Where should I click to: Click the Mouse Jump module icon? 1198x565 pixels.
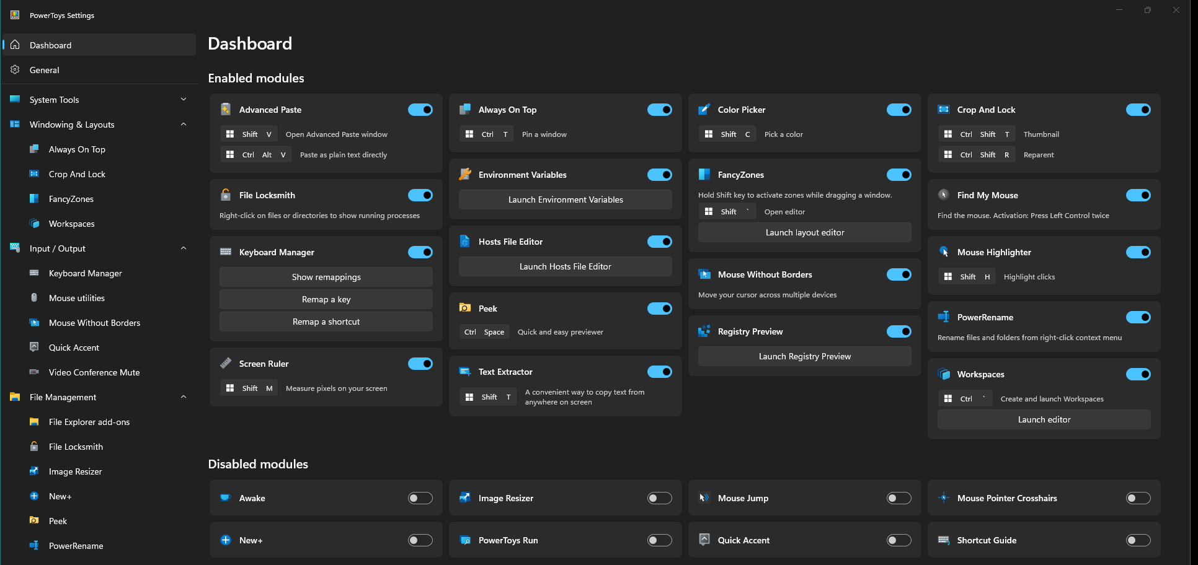click(704, 498)
